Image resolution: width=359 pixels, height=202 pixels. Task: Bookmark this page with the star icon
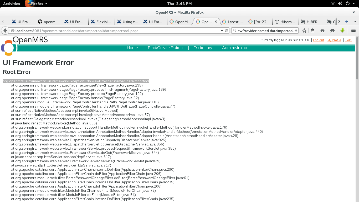click(x=304, y=31)
